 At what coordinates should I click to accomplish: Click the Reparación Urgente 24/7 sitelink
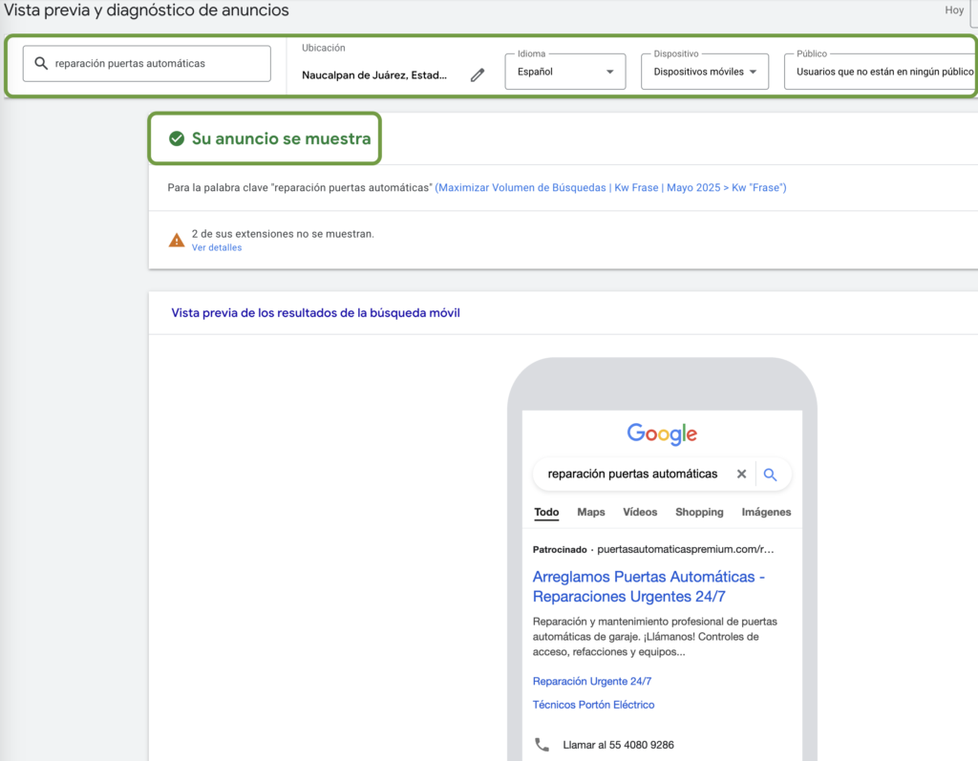pos(592,682)
